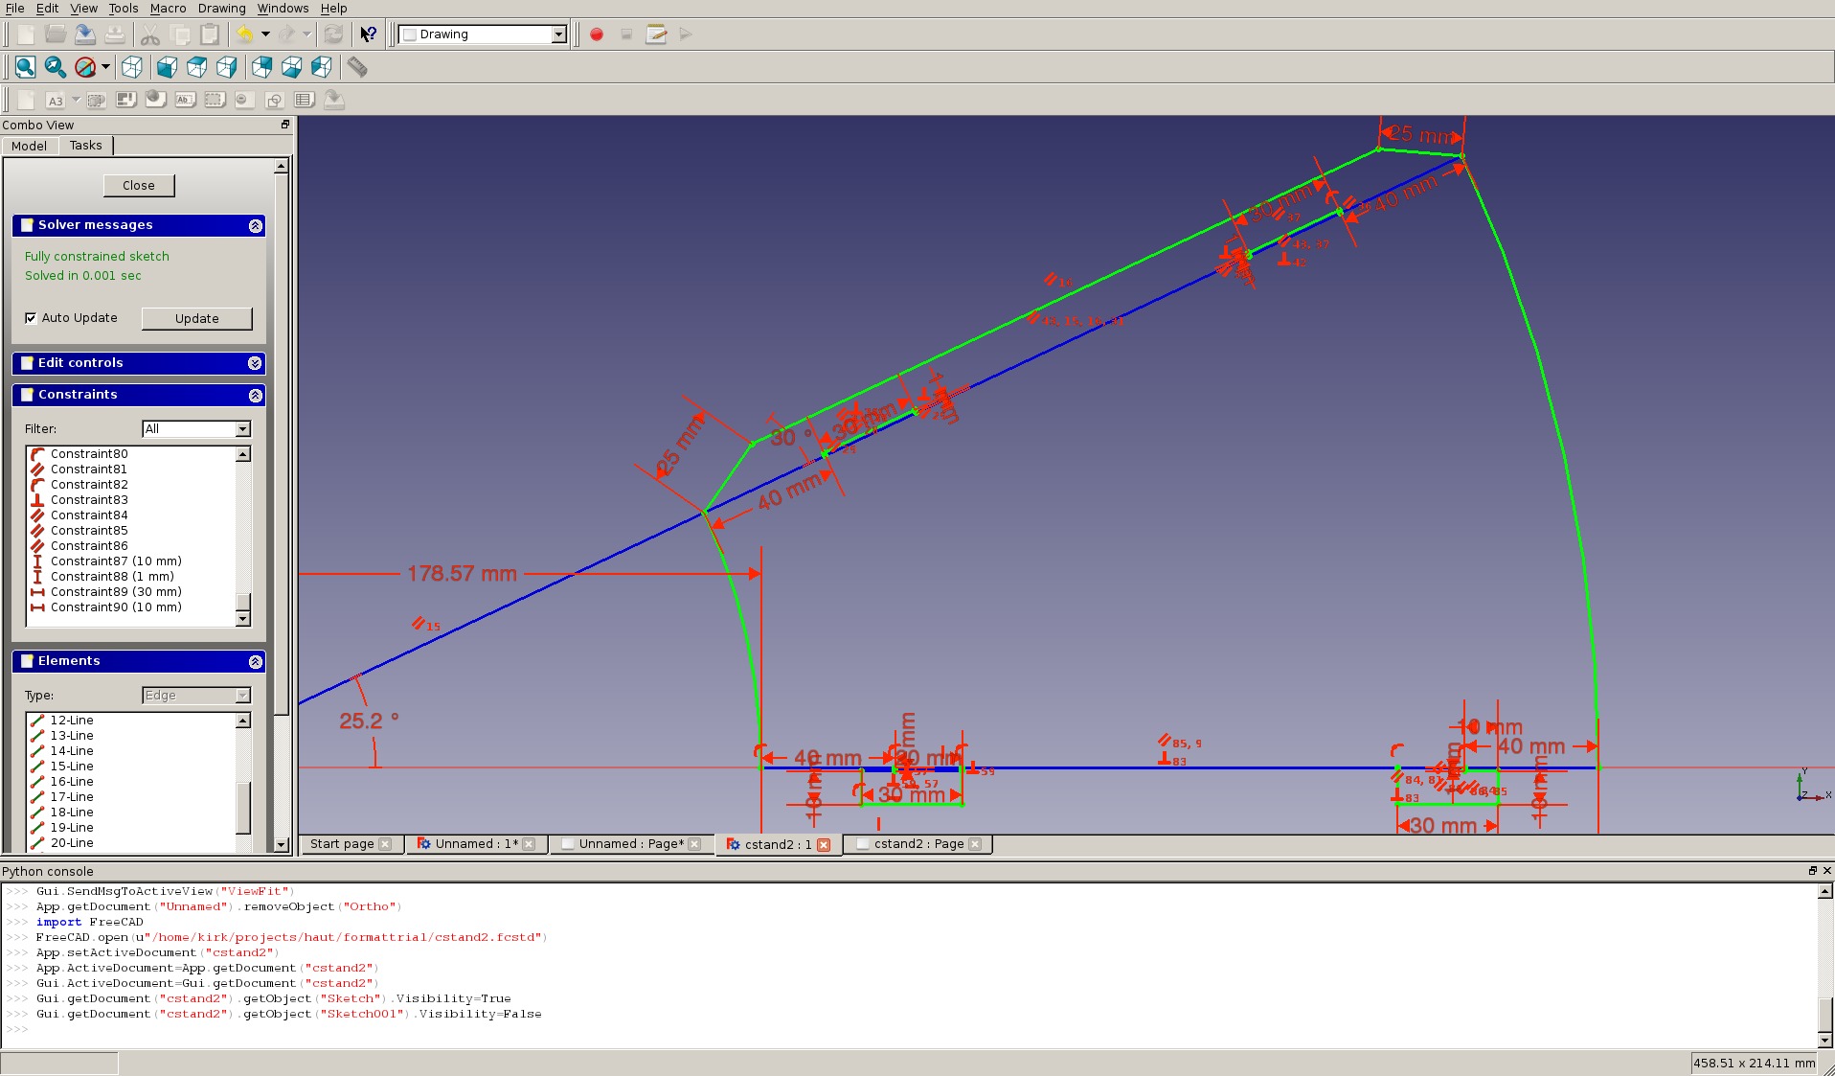Click the Cut scissors icon
Image resolution: width=1835 pixels, height=1076 pixels.
point(150,34)
